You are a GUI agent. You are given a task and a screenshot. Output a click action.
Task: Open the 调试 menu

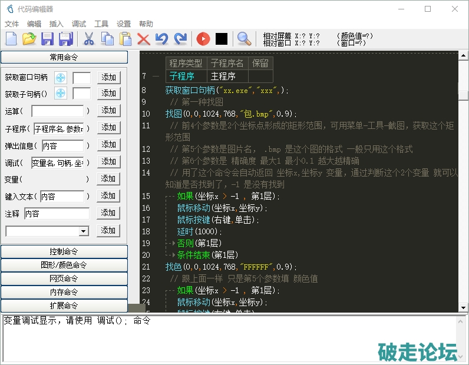78,24
